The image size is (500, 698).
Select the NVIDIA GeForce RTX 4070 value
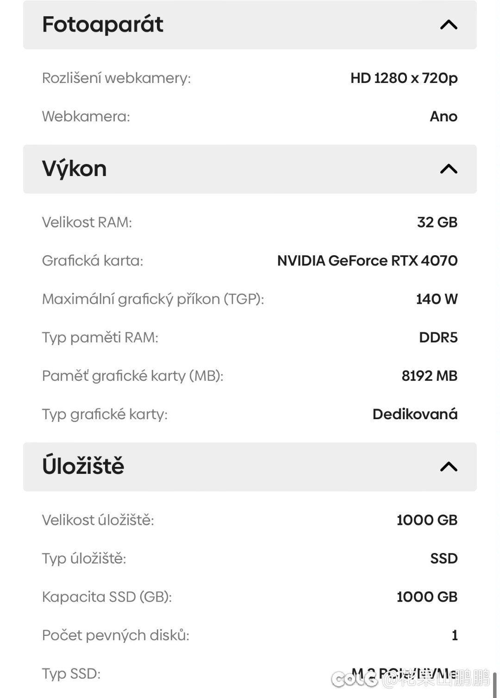pyautogui.click(x=367, y=261)
